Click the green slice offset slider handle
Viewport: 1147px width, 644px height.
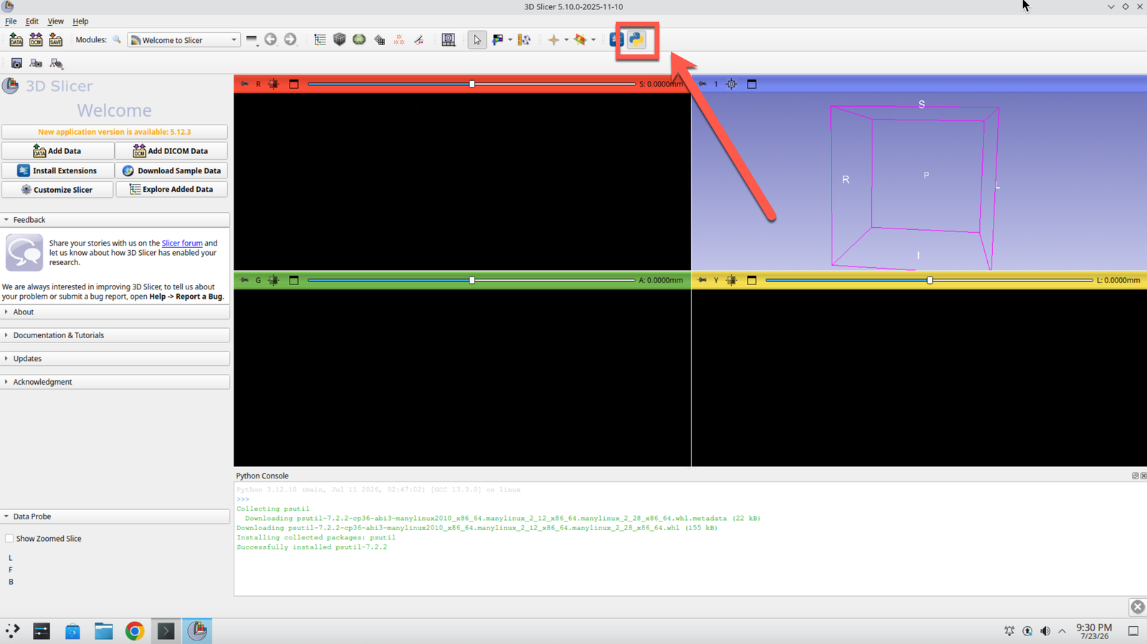(472, 280)
